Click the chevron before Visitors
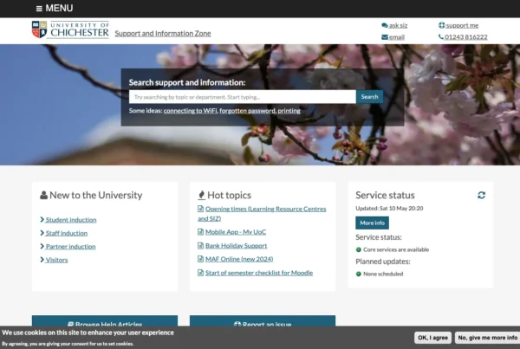 point(42,260)
